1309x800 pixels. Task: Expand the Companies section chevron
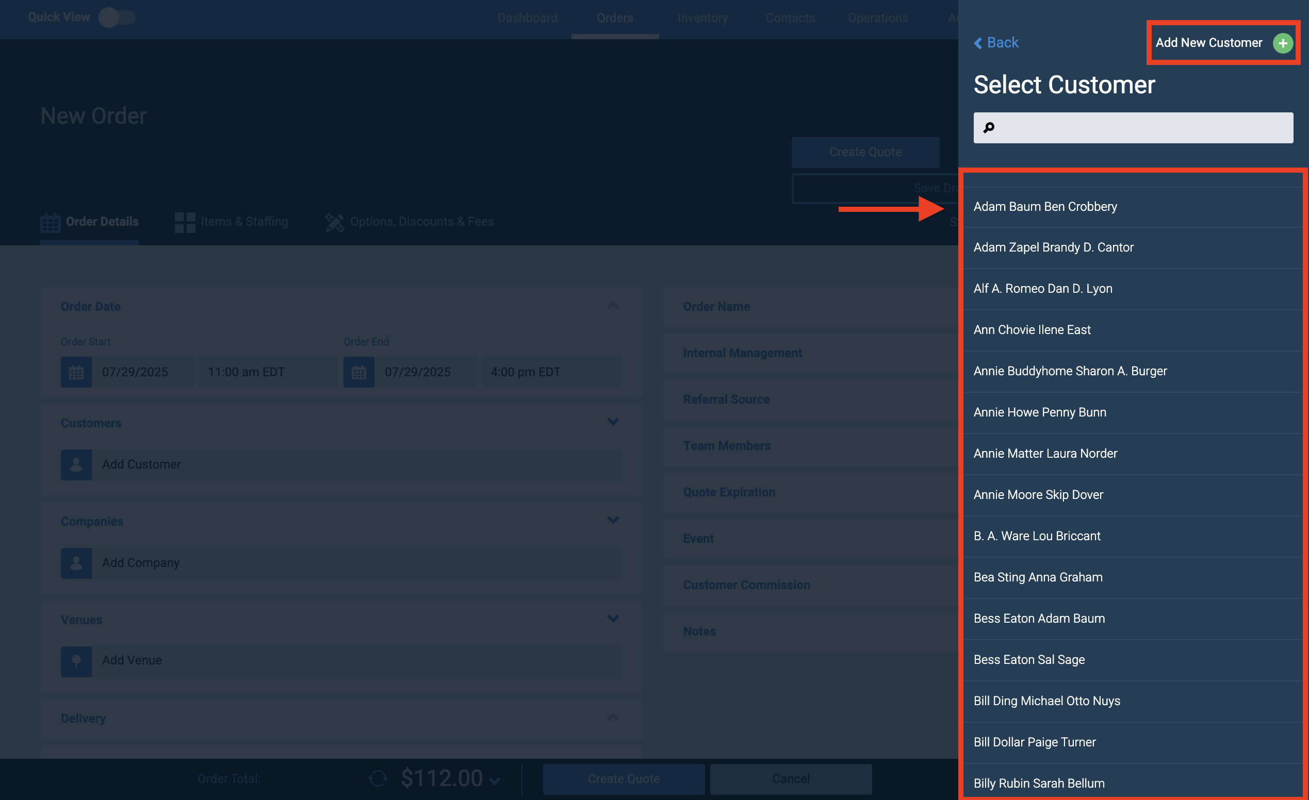(613, 520)
